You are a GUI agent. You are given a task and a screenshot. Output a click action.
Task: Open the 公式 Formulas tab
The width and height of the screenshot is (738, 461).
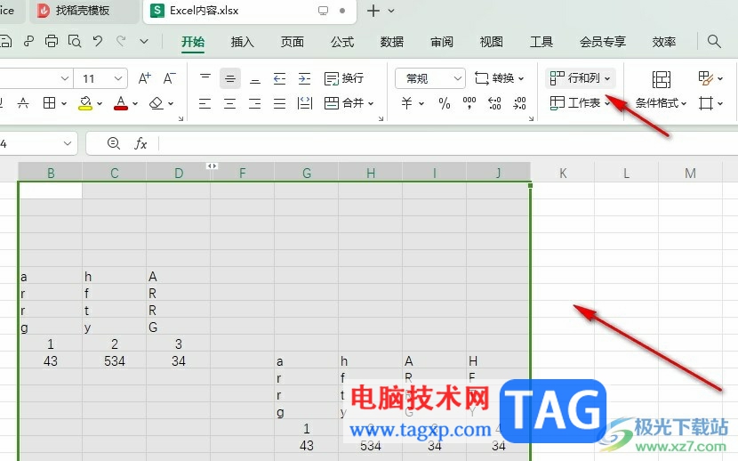tap(342, 42)
